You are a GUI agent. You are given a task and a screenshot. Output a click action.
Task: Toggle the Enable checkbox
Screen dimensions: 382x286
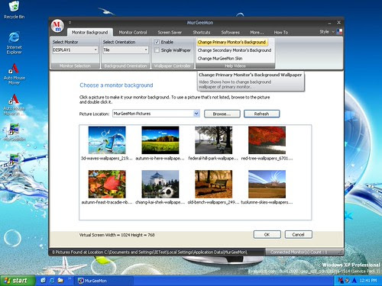click(157, 42)
